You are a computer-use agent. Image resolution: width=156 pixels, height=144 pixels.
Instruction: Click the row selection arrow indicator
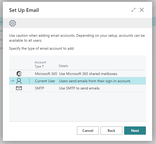pos(12,81)
